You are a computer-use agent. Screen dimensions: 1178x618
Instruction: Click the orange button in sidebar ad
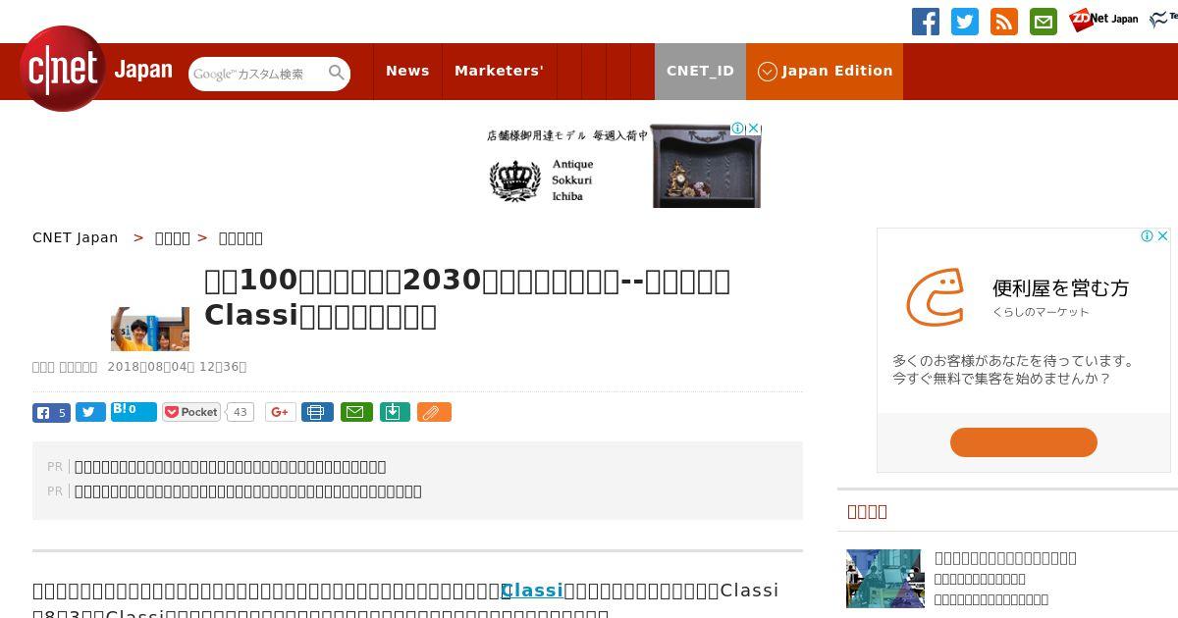[1024, 441]
